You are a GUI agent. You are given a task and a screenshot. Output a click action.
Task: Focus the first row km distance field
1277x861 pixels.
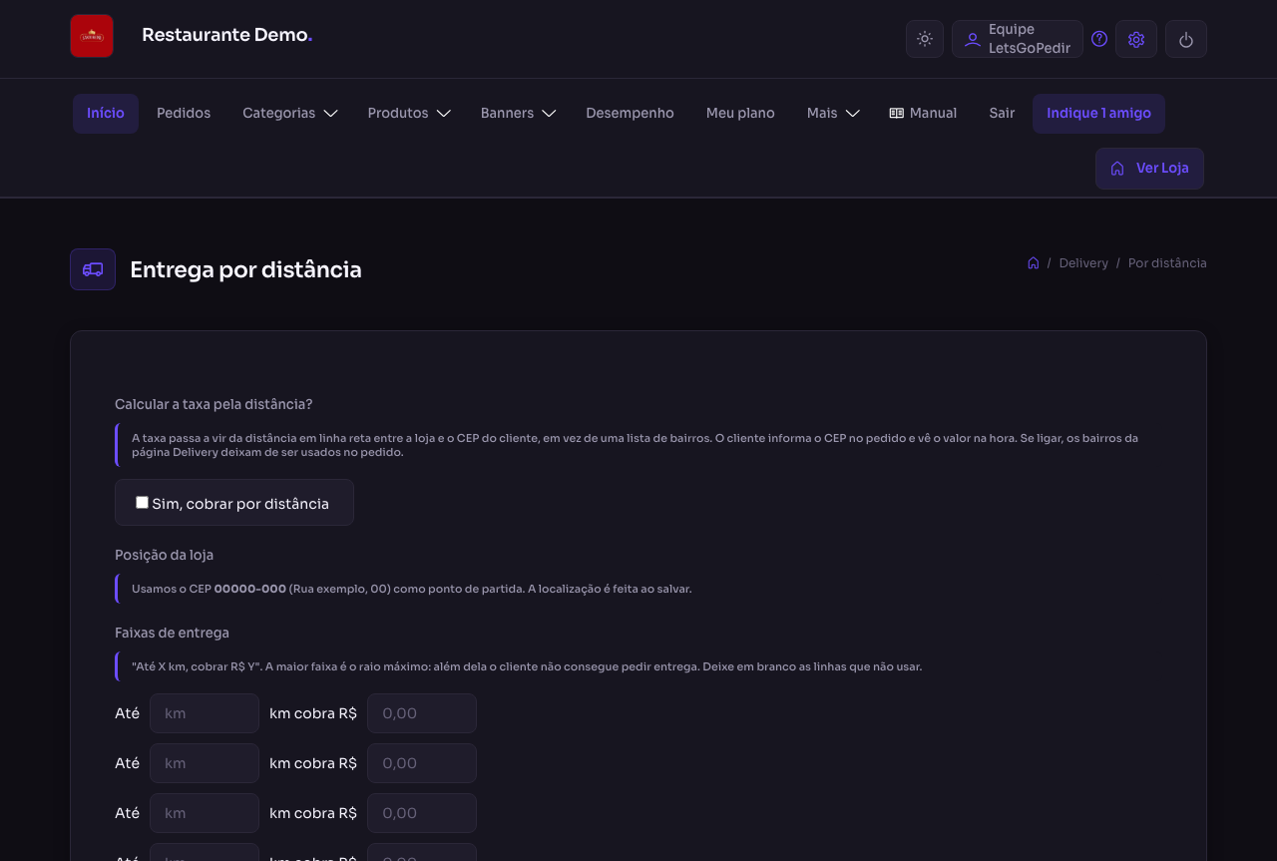point(205,713)
